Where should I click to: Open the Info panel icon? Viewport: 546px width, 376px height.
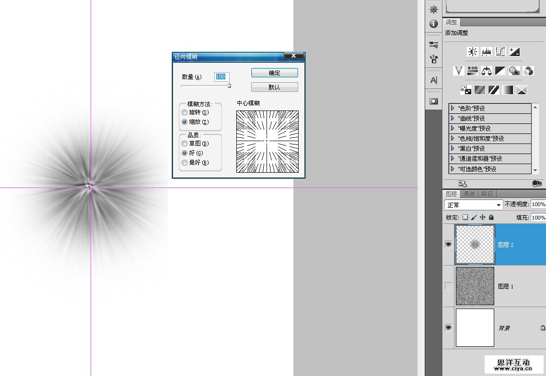pyautogui.click(x=433, y=23)
